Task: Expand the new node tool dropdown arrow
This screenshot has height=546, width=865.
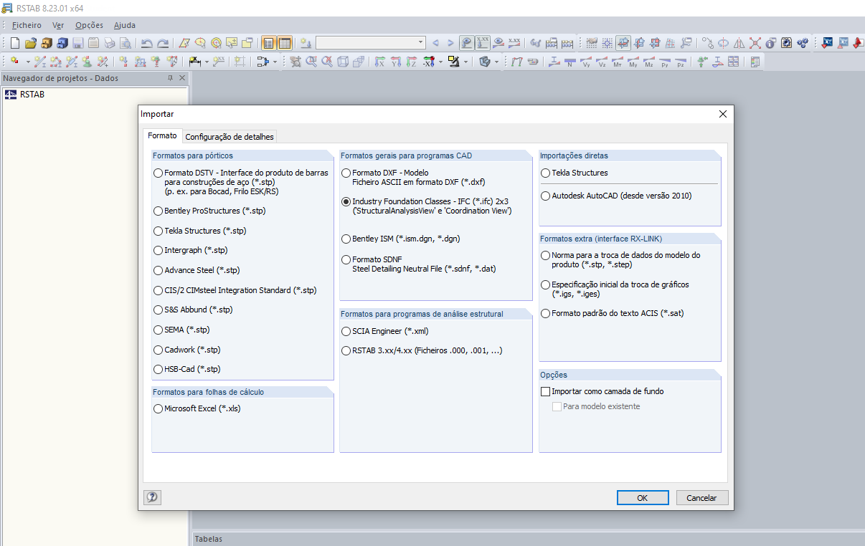Action: (28, 62)
